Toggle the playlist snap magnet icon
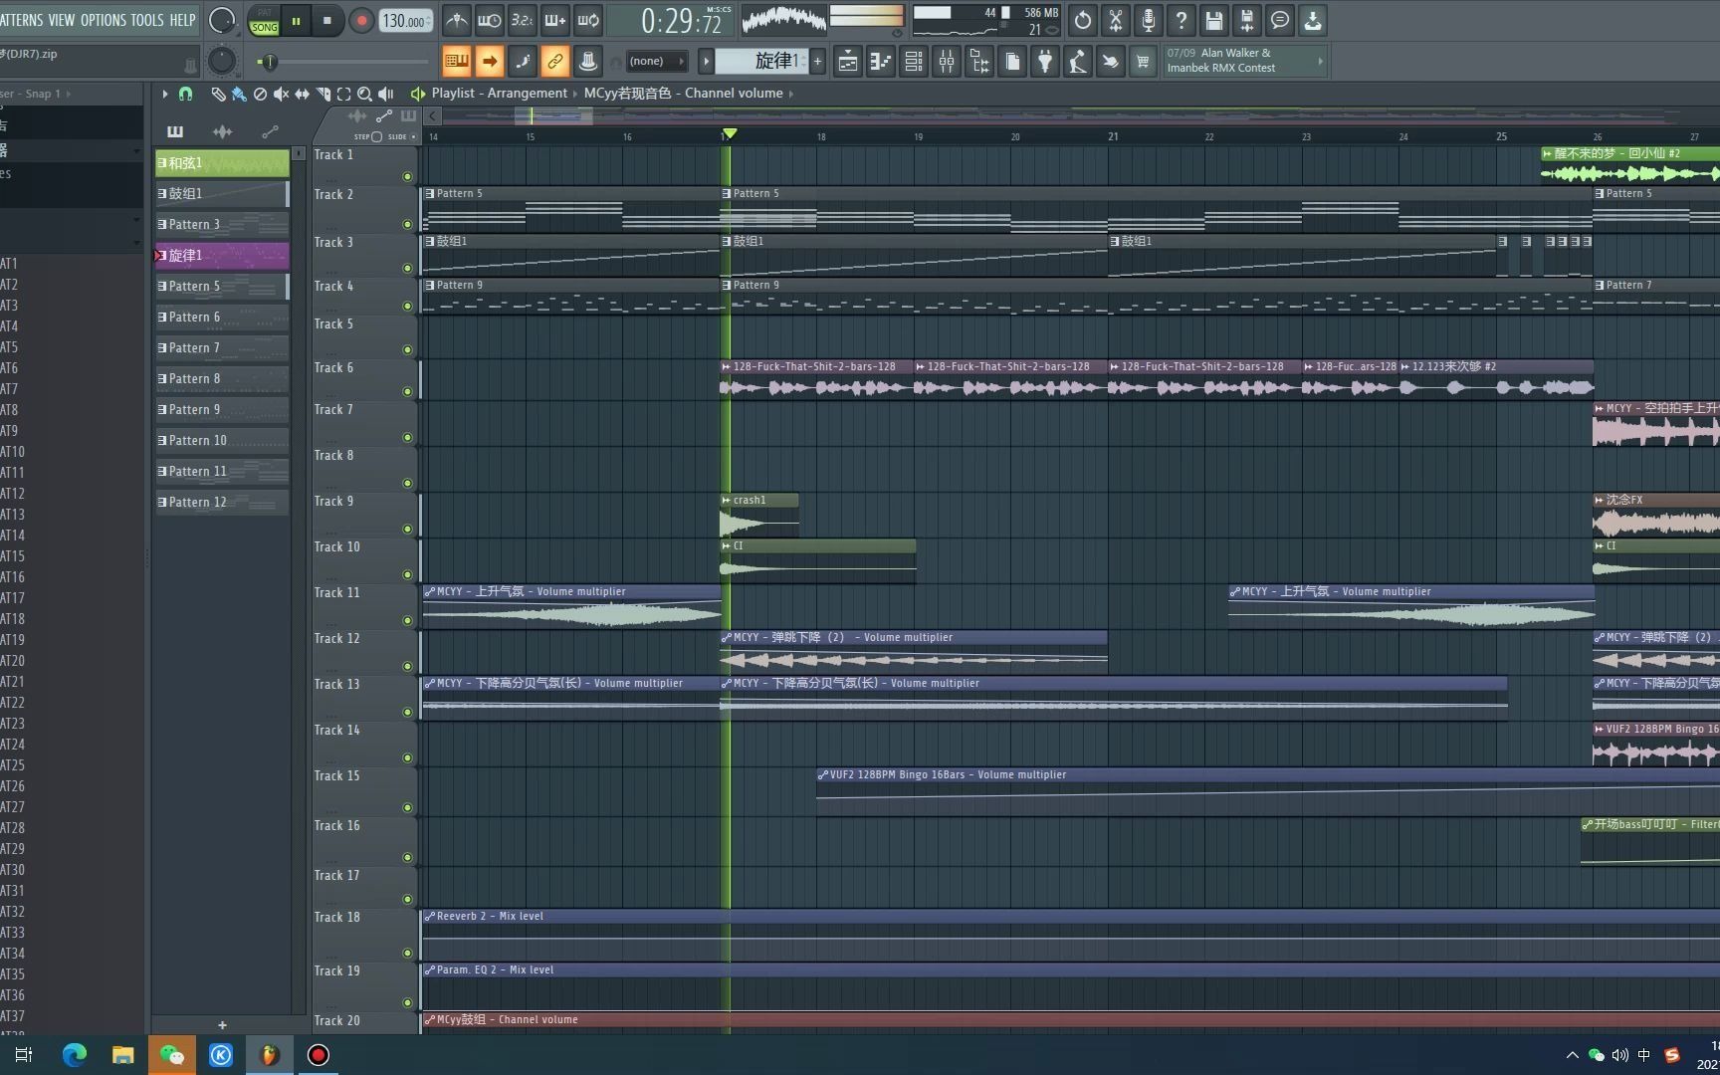This screenshot has height=1075, width=1720. [185, 94]
